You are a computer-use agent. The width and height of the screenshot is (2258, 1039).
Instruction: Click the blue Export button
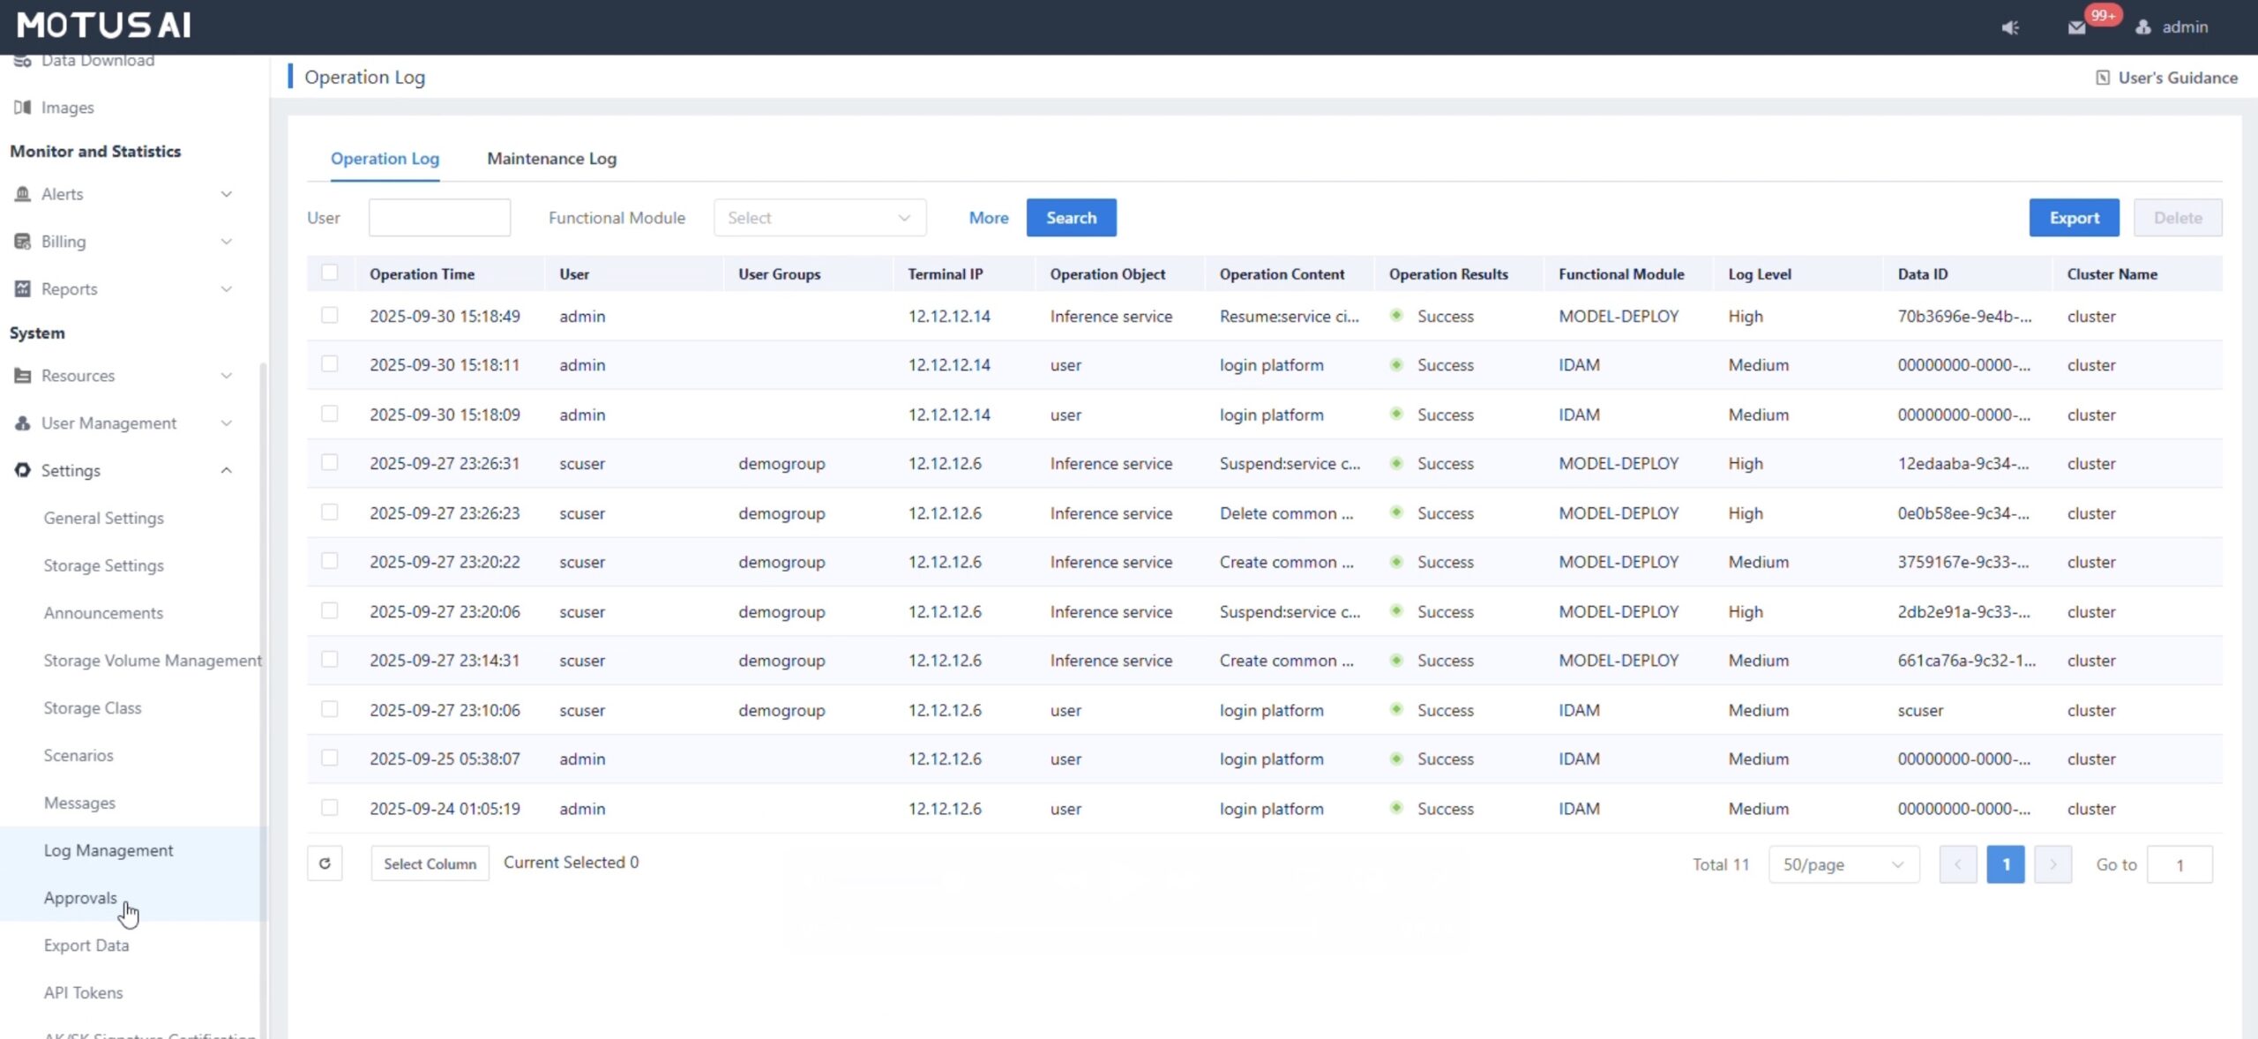pyautogui.click(x=2074, y=218)
